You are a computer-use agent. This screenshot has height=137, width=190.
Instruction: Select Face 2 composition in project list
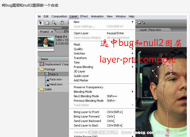(x=54, y=74)
